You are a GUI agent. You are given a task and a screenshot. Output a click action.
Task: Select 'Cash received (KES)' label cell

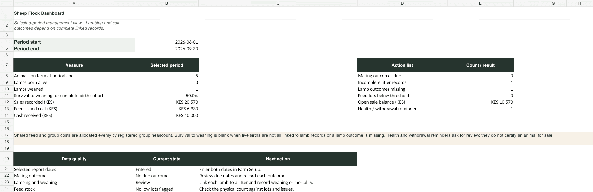74,115
